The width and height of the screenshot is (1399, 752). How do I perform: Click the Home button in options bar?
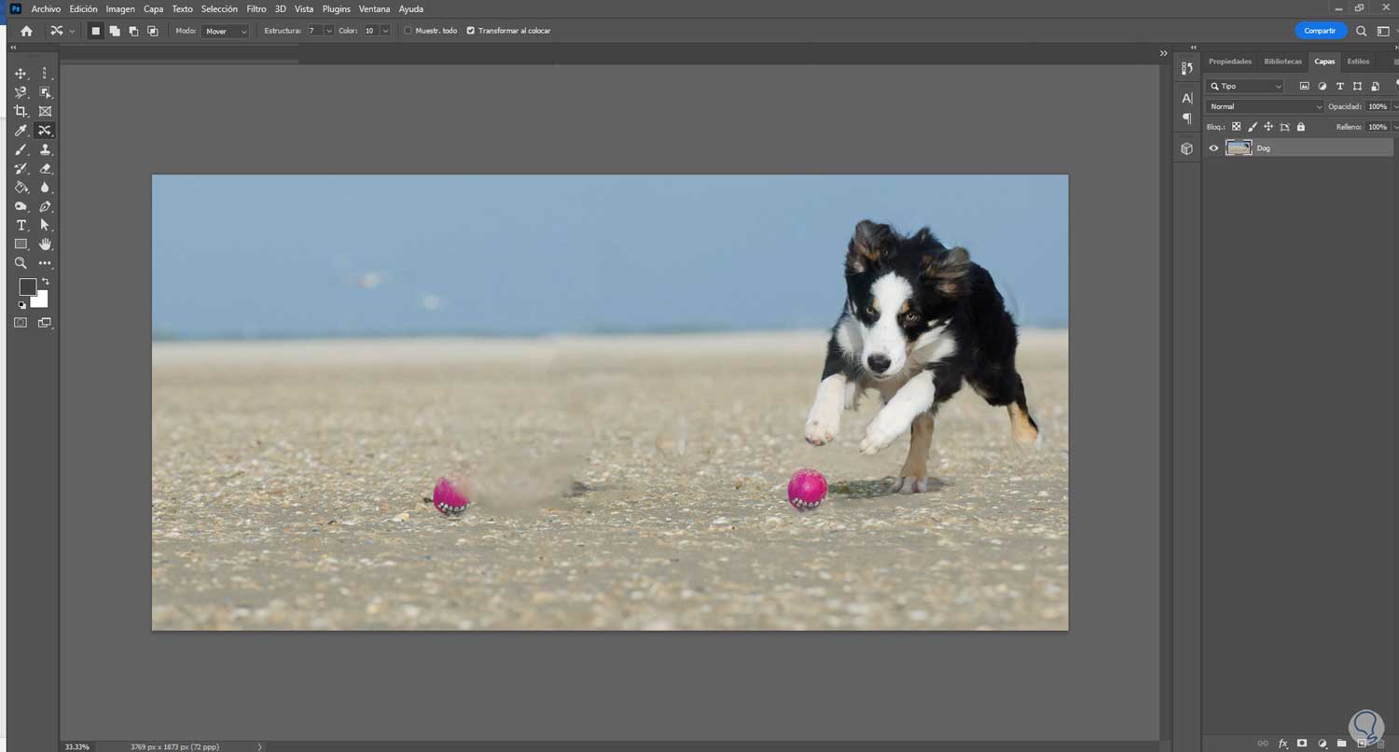26,31
